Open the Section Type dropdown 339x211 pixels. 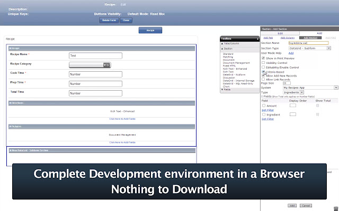pyautogui.click(x=309, y=48)
